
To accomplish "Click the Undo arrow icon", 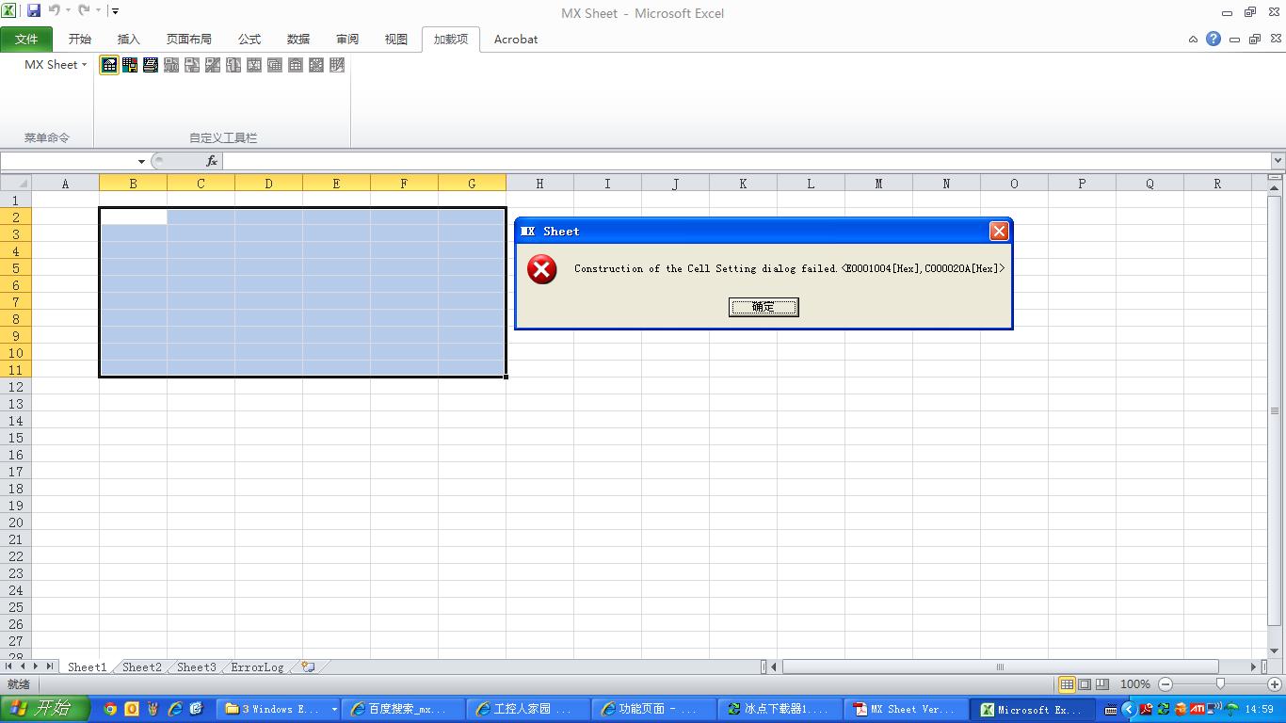I will coord(55,11).
